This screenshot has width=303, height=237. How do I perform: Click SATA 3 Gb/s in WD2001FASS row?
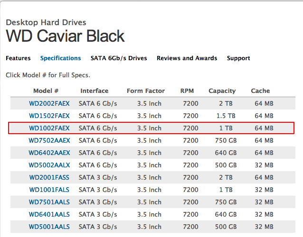click(98, 178)
